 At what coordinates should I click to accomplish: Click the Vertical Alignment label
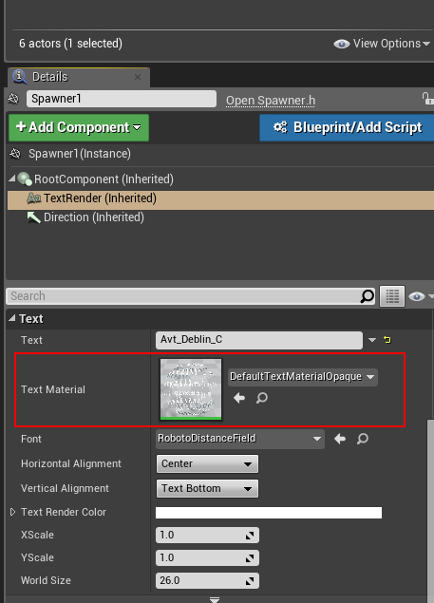[65, 488]
